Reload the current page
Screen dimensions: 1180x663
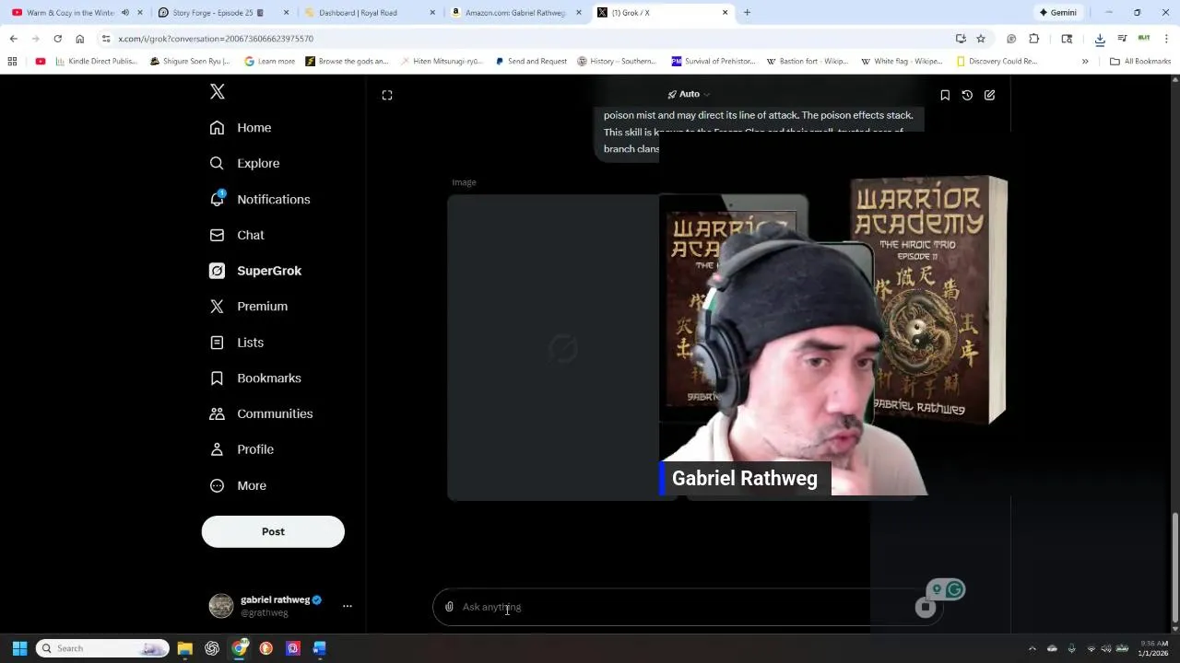point(57,39)
